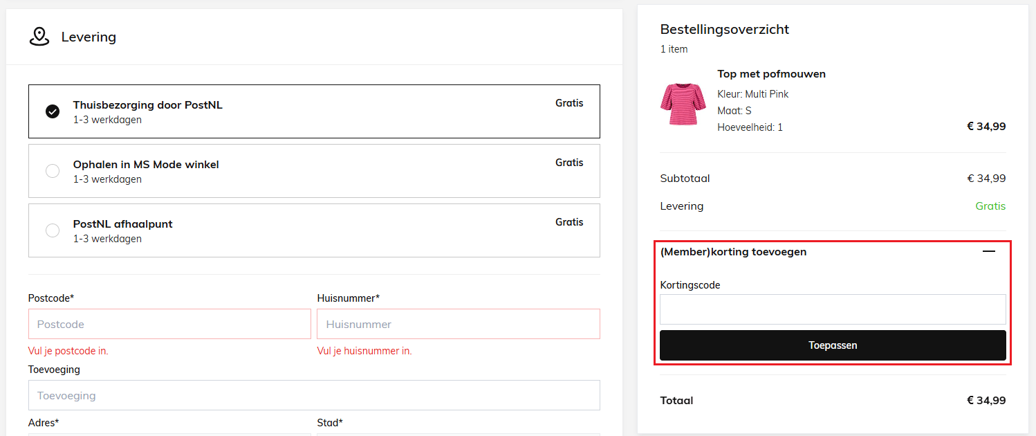Image resolution: width=1036 pixels, height=436 pixels.
Task: Select Ophalen in MS Mode winkel option
Action: pyautogui.click(x=314, y=171)
